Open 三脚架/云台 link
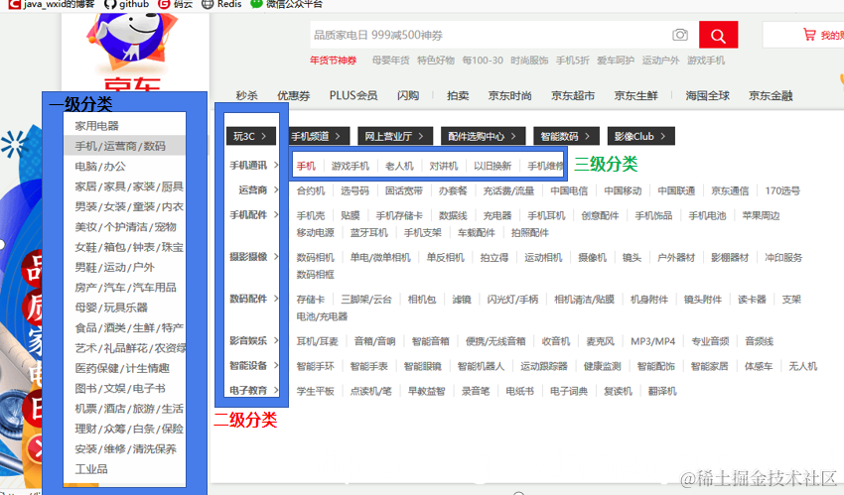This screenshot has height=495, width=844. [366, 300]
